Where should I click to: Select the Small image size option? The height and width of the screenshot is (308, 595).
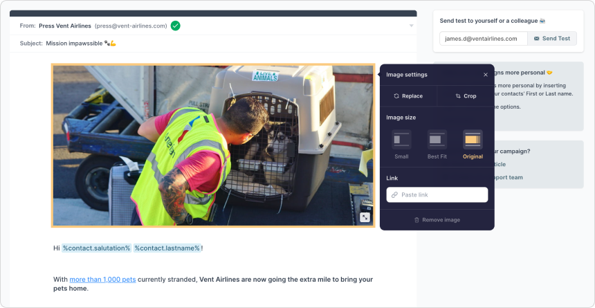(401, 145)
